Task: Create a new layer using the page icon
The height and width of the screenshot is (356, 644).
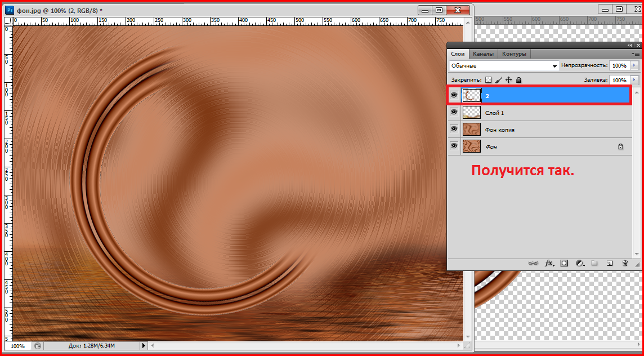Action: (610, 264)
